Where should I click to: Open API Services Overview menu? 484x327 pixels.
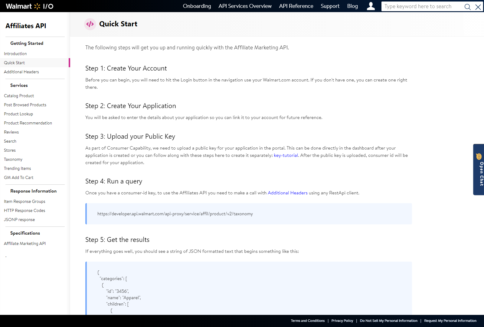tap(245, 6)
